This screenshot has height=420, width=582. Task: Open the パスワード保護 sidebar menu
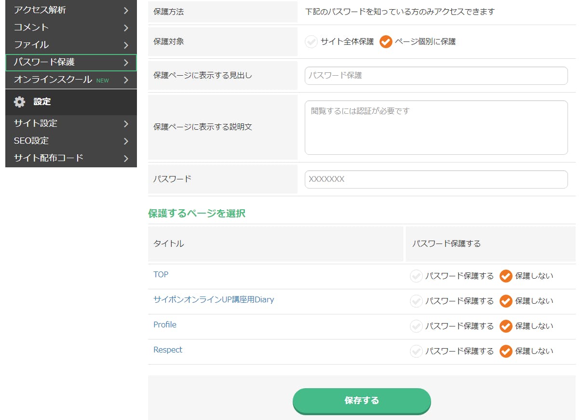point(44,62)
